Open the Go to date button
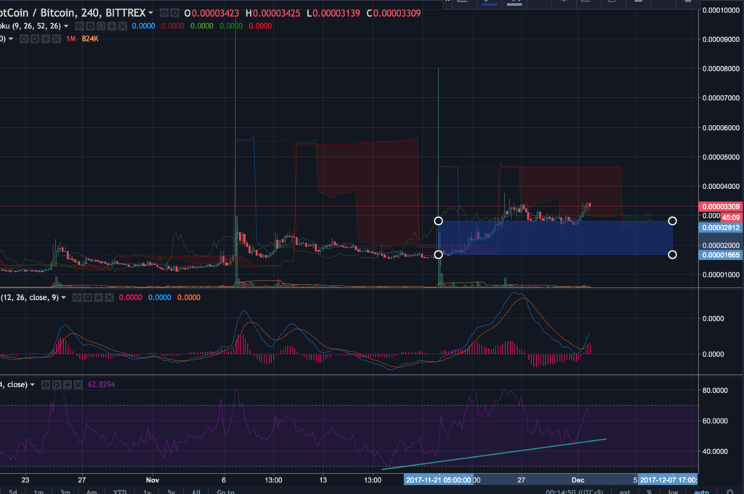The image size is (744, 494). point(225,491)
